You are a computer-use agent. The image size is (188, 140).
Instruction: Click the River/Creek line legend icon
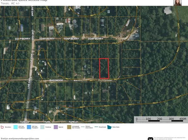[x=96, y=127]
